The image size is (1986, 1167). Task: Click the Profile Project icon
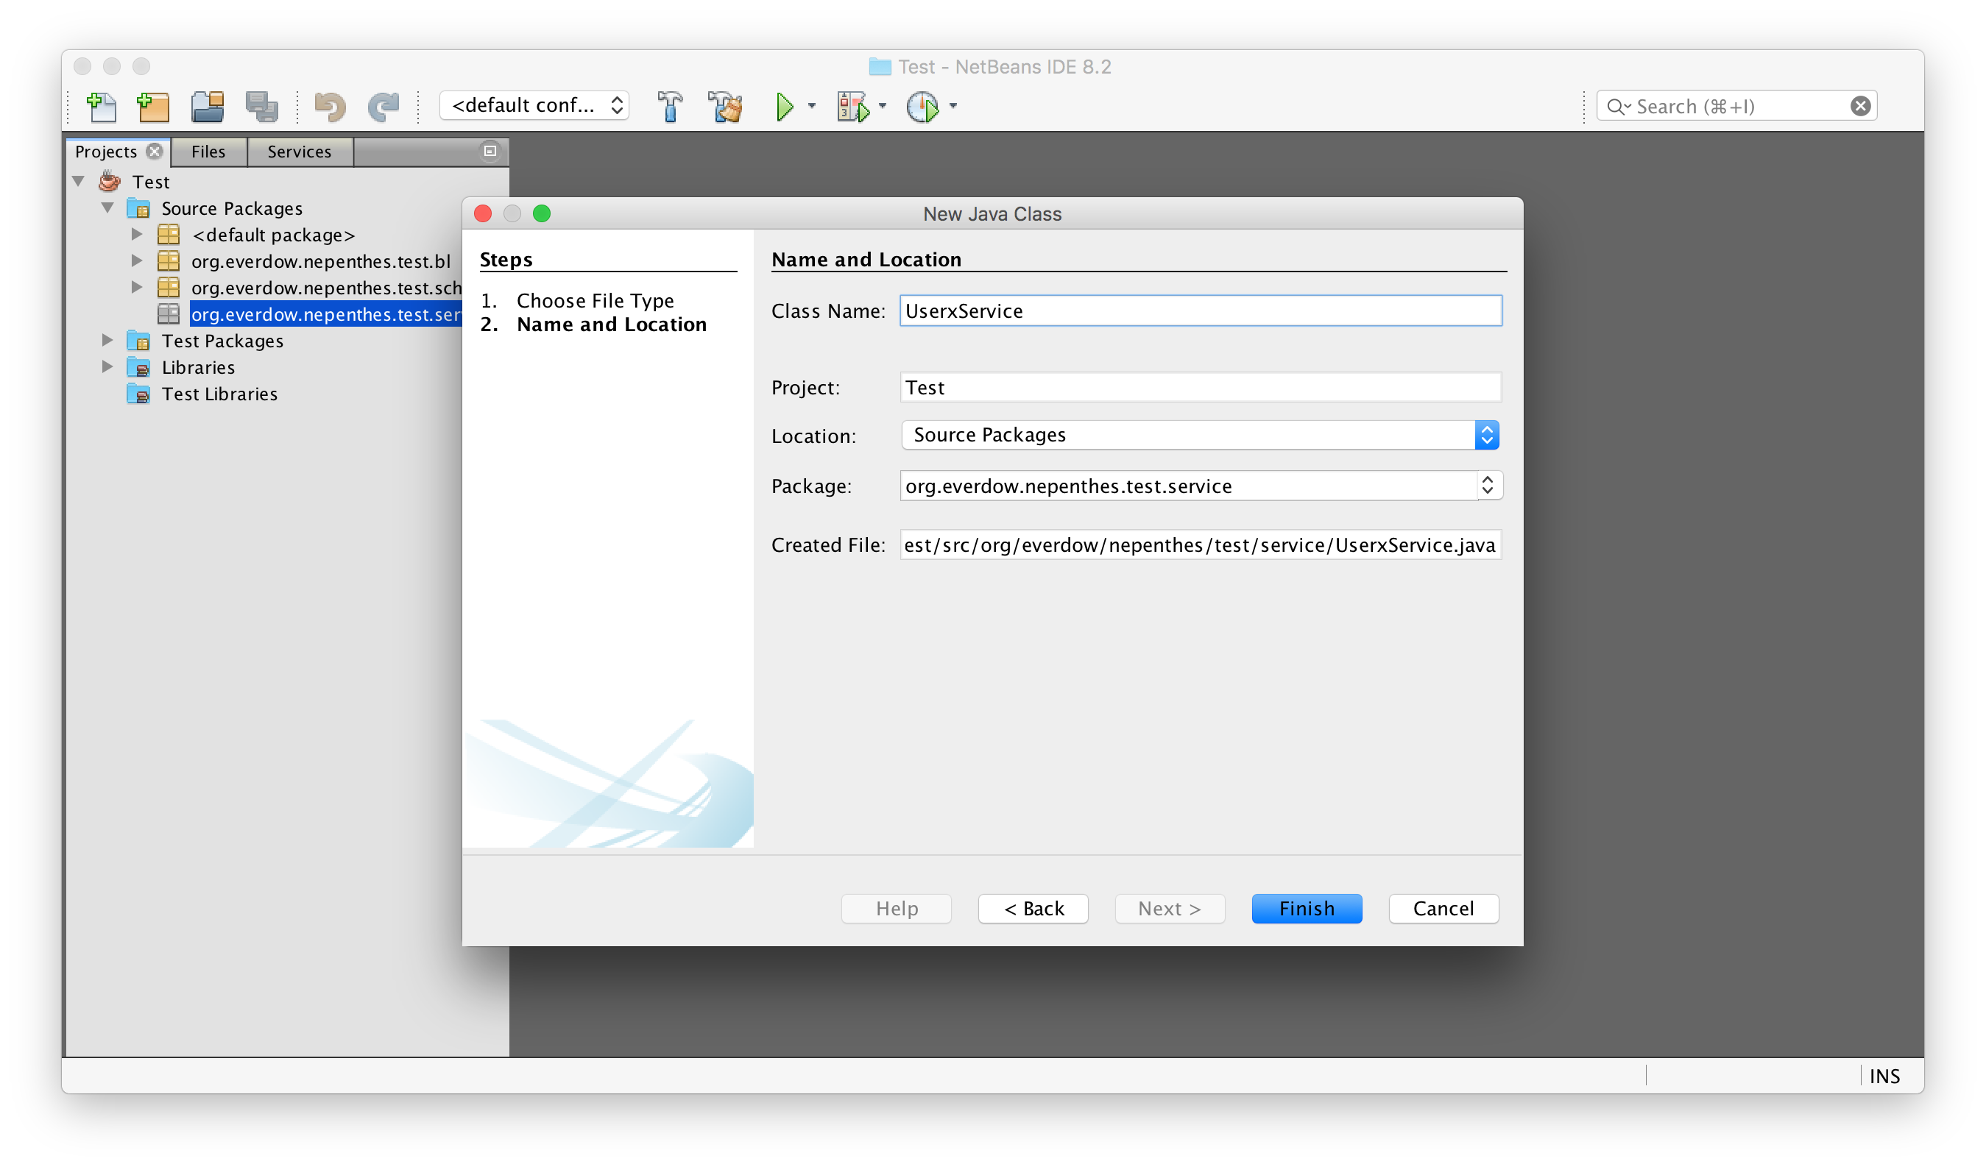[x=923, y=107]
